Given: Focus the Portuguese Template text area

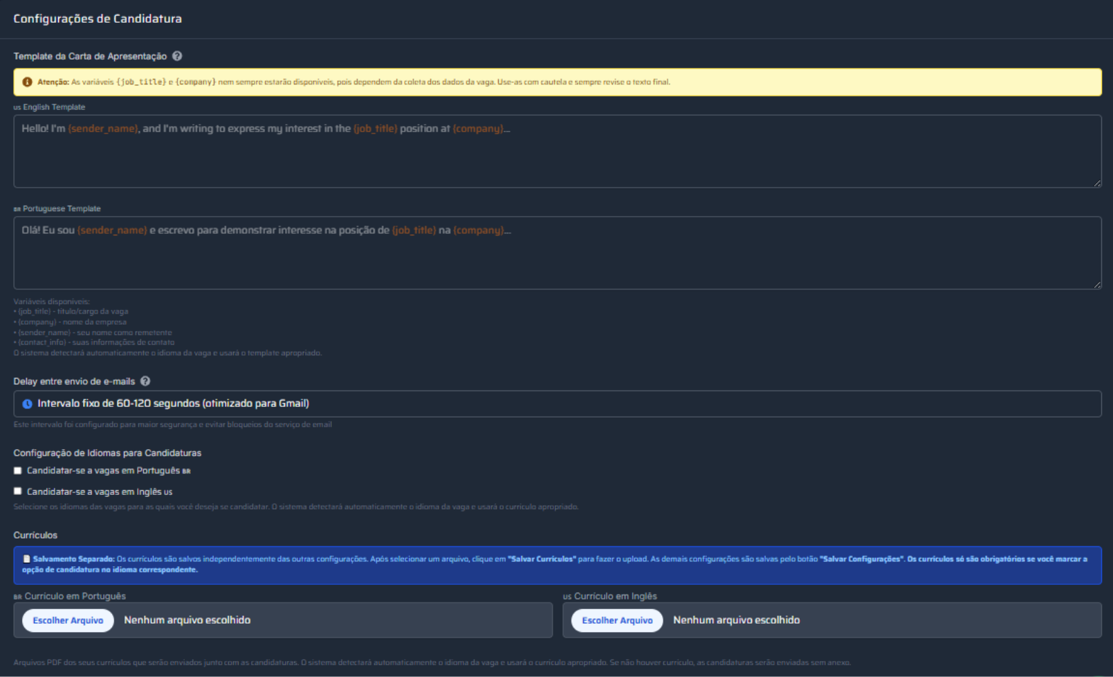Looking at the screenshot, I should (557, 253).
